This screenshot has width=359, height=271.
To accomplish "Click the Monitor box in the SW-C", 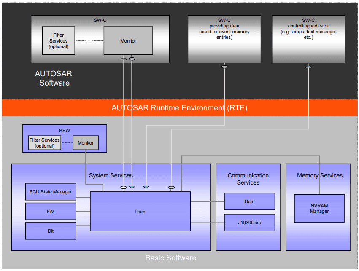I will [x=128, y=41].
